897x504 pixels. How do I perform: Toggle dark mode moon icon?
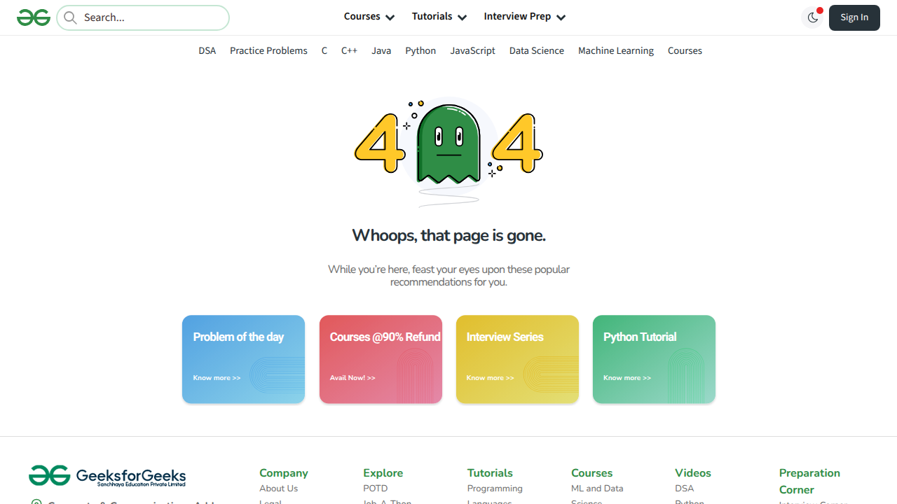(813, 17)
